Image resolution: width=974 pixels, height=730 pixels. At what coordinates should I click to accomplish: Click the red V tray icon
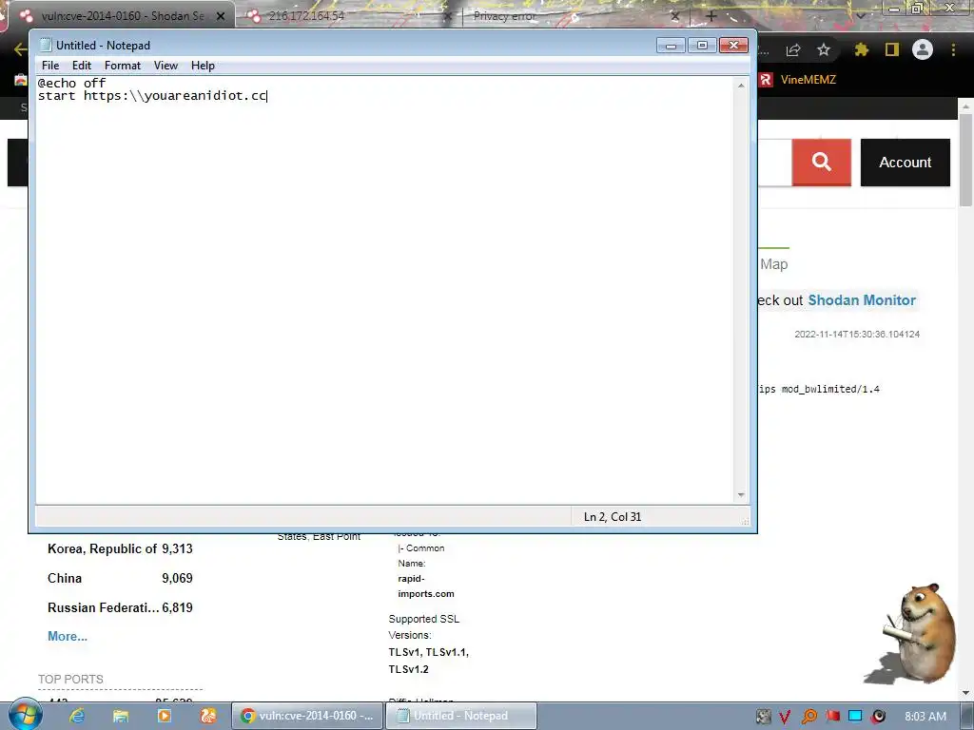pos(785,717)
